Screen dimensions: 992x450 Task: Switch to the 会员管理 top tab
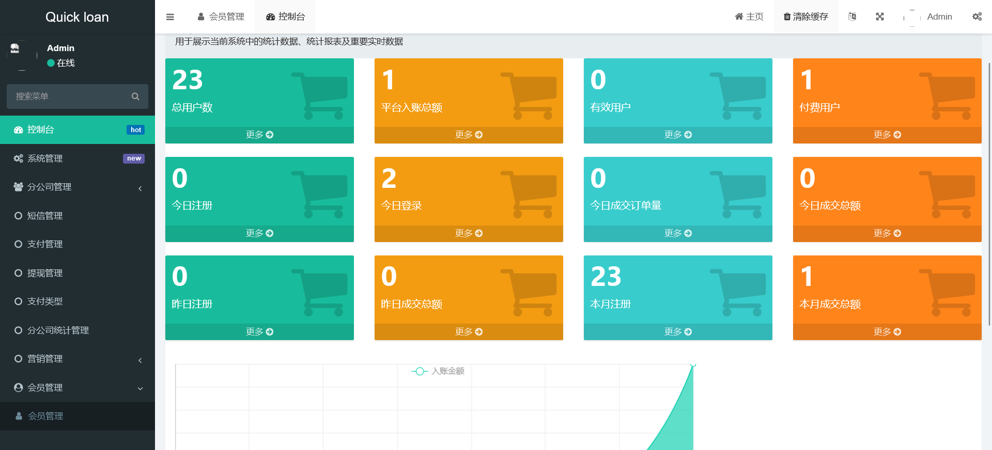click(221, 17)
